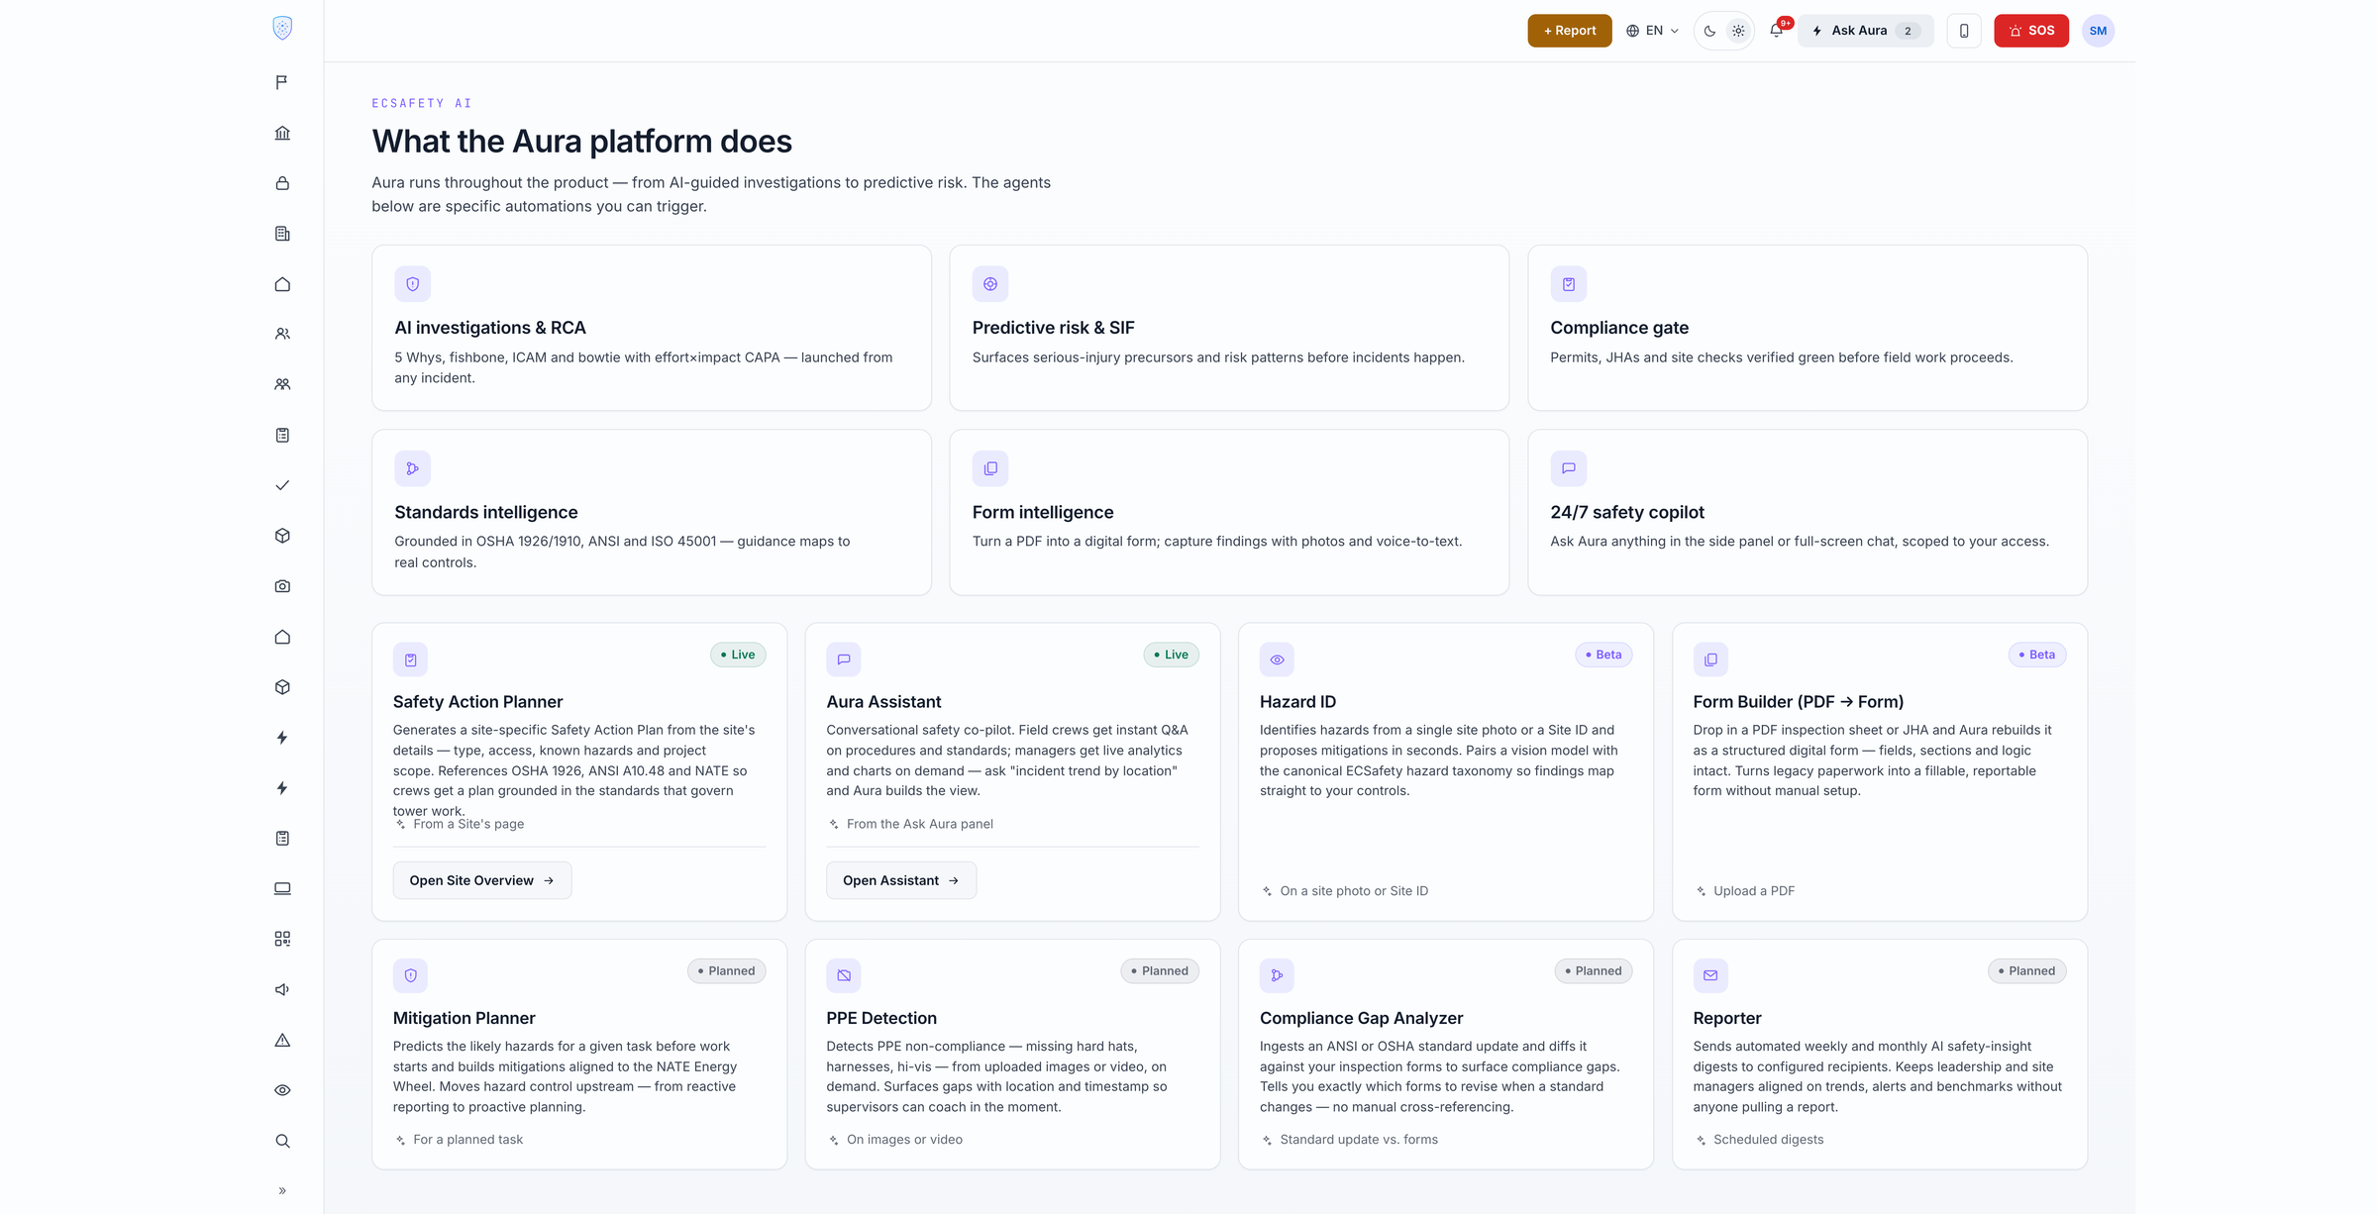Open the two-person users icon in the sidebar
The image size is (2377, 1214).
[282, 334]
